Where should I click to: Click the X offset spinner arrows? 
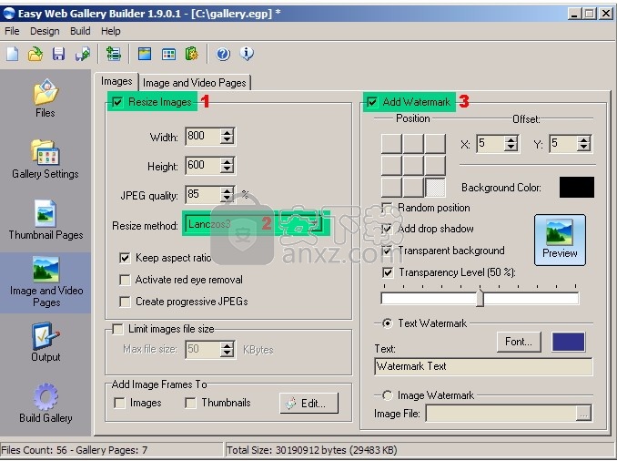tap(511, 143)
